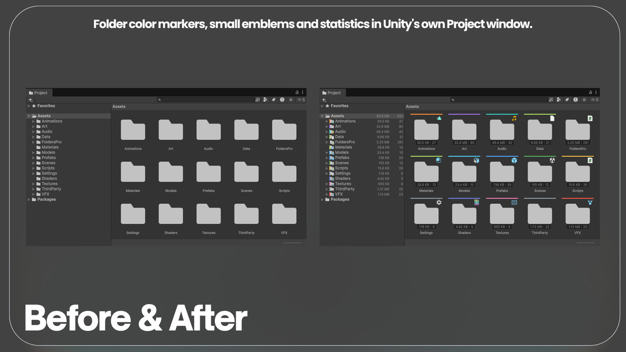Click the import log warning icon in the Before toolbar
Image resolution: width=626 pixels, height=352 pixels.
(282, 100)
